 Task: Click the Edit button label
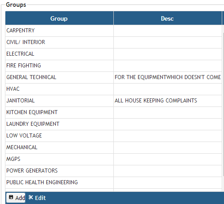point(40,198)
